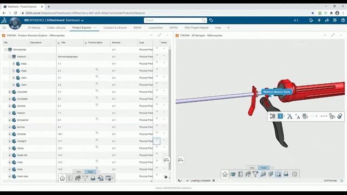Click the Minimum distance 35mm annotation label

pyautogui.click(x=277, y=92)
